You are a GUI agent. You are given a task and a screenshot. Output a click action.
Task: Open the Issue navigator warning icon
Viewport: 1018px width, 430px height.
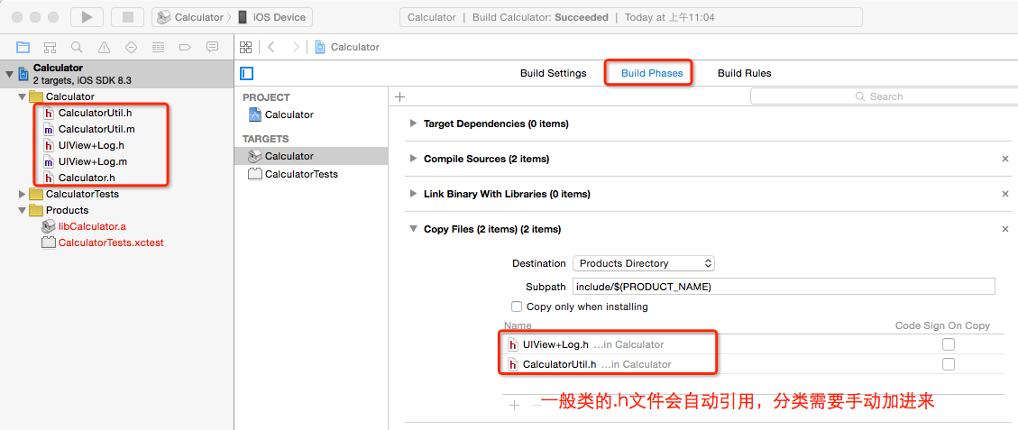coord(104,47)
